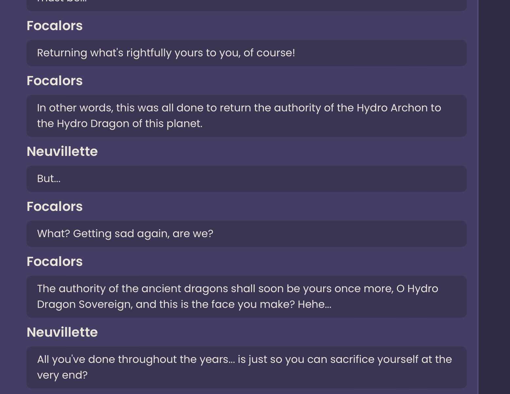Click the Focalors name above "In other words"
This screenshot has height=394, width=510.
click(54, 81)
